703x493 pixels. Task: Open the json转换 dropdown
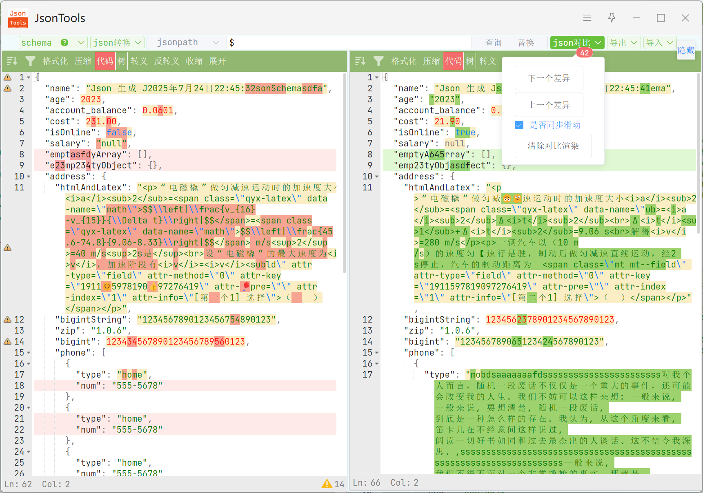click(x=117, y=42)
